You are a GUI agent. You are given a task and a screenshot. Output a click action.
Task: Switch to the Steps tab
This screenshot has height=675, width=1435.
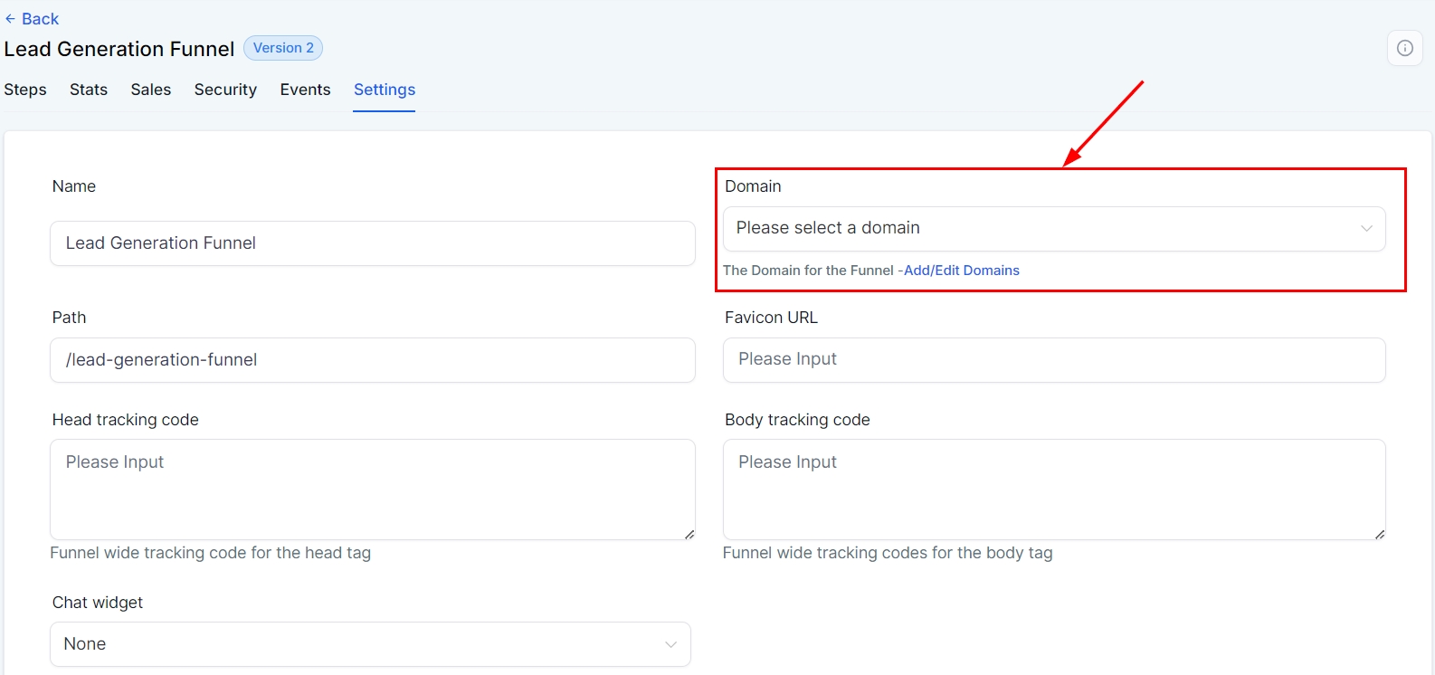pyautogui.click(x=25, y=90)
